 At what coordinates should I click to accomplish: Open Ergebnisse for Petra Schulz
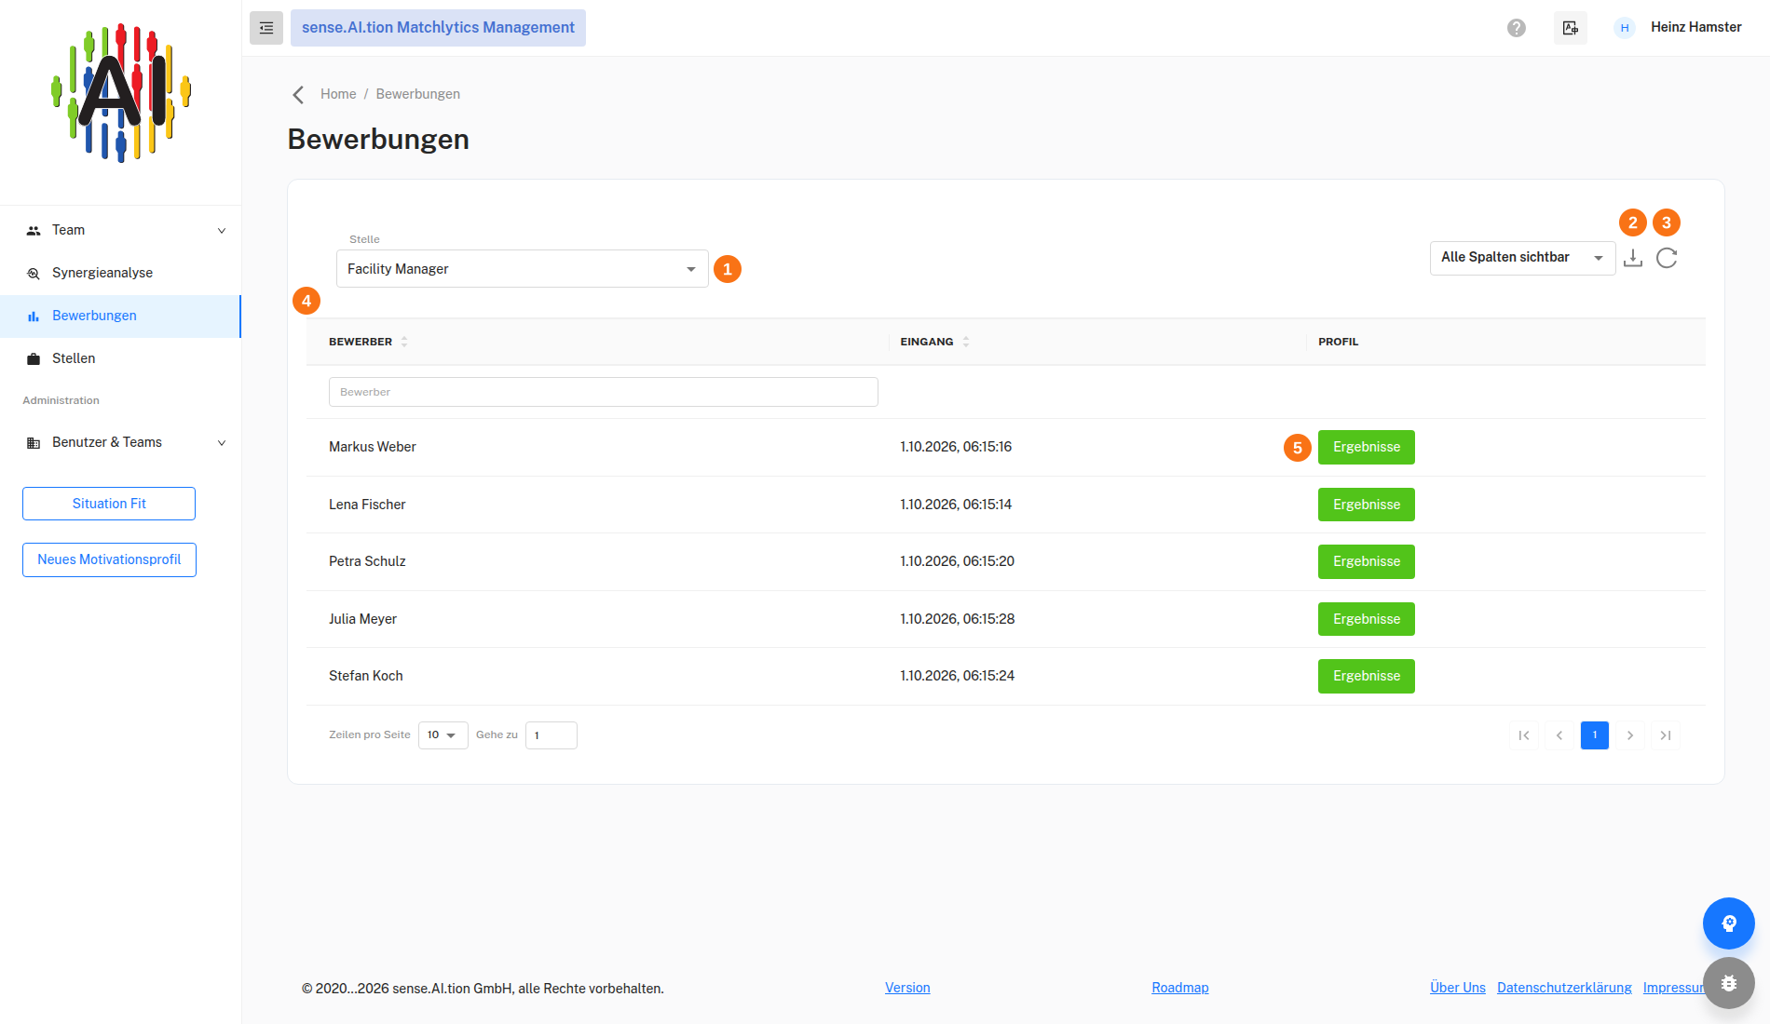(x=1366, y=561)
